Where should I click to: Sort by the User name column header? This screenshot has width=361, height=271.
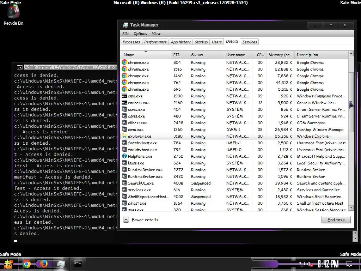click(238, 55)
